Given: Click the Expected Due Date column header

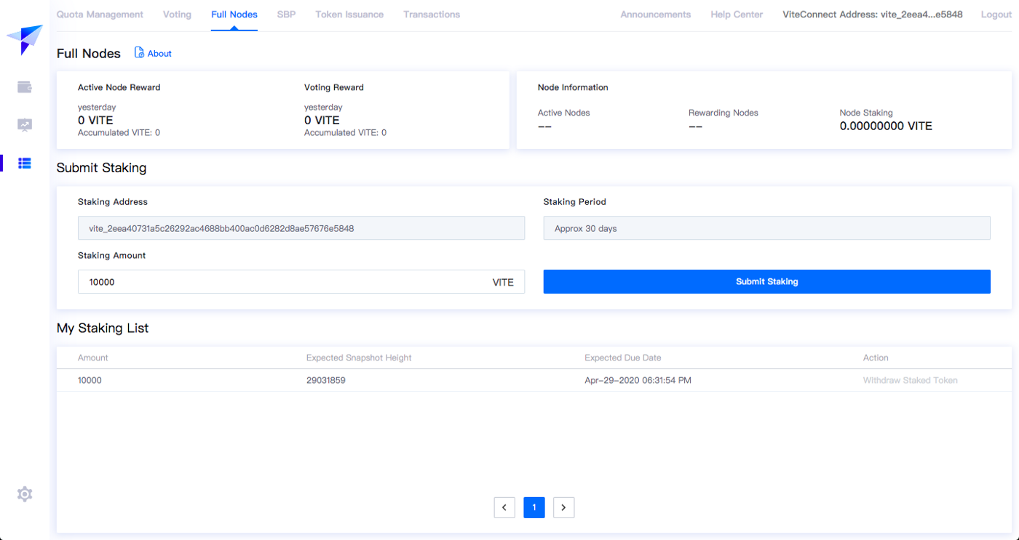Looking at the screenshot, I should pos(623,358).
